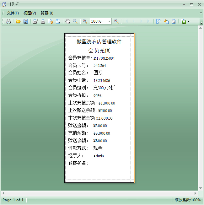
Task: Open a document with the folder icon
Action: click(18, 21)
